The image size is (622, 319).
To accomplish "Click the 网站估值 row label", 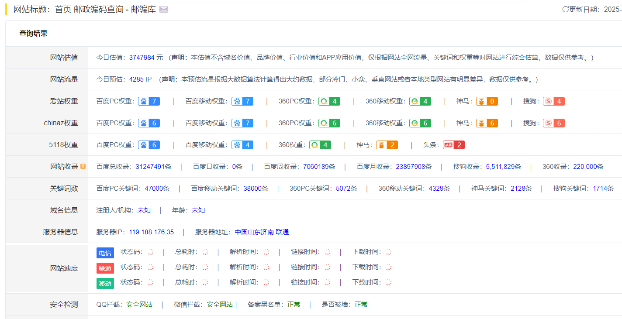I will tap(64, 57).
